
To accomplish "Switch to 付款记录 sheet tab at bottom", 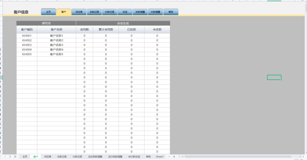I will coord(77,157).
